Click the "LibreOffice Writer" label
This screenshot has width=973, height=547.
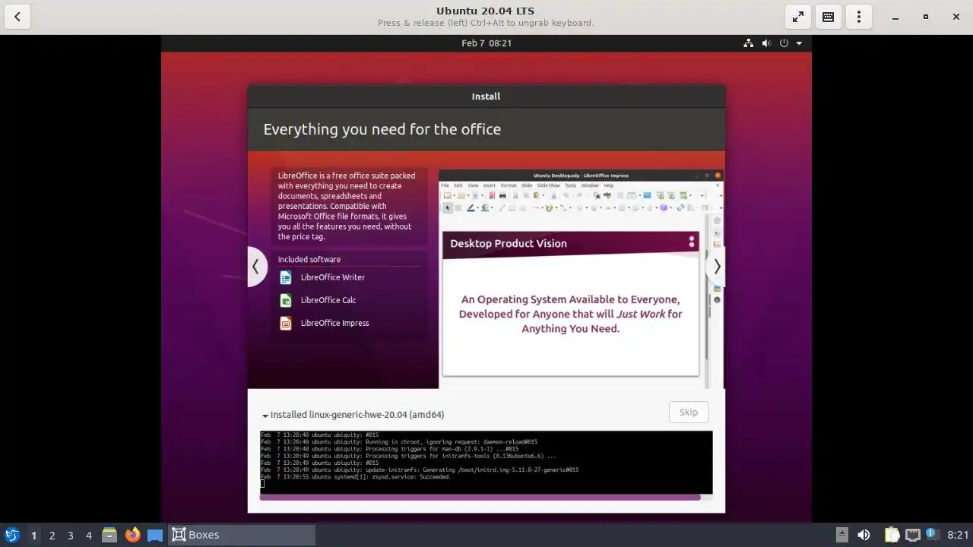(333, 277)
